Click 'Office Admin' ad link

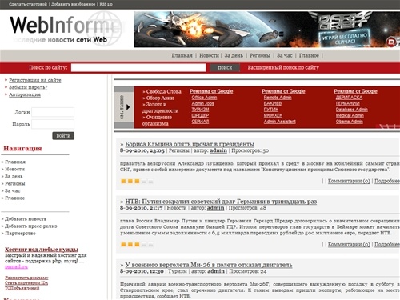tap(204, 98)
